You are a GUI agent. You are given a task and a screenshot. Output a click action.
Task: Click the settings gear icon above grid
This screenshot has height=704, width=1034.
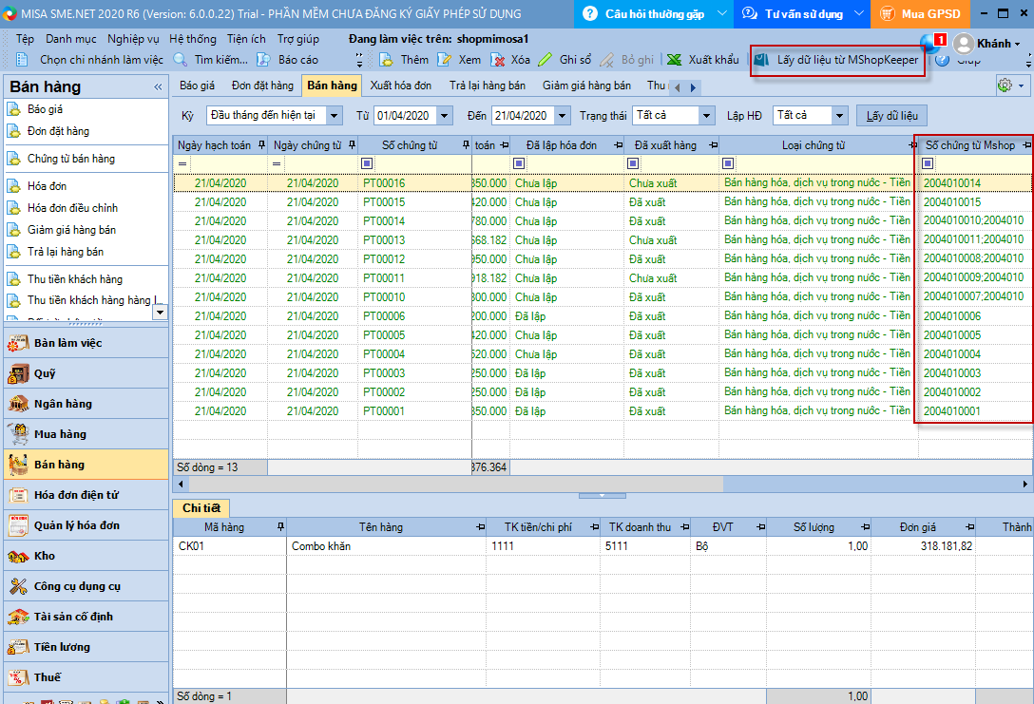pos(1005,86)
